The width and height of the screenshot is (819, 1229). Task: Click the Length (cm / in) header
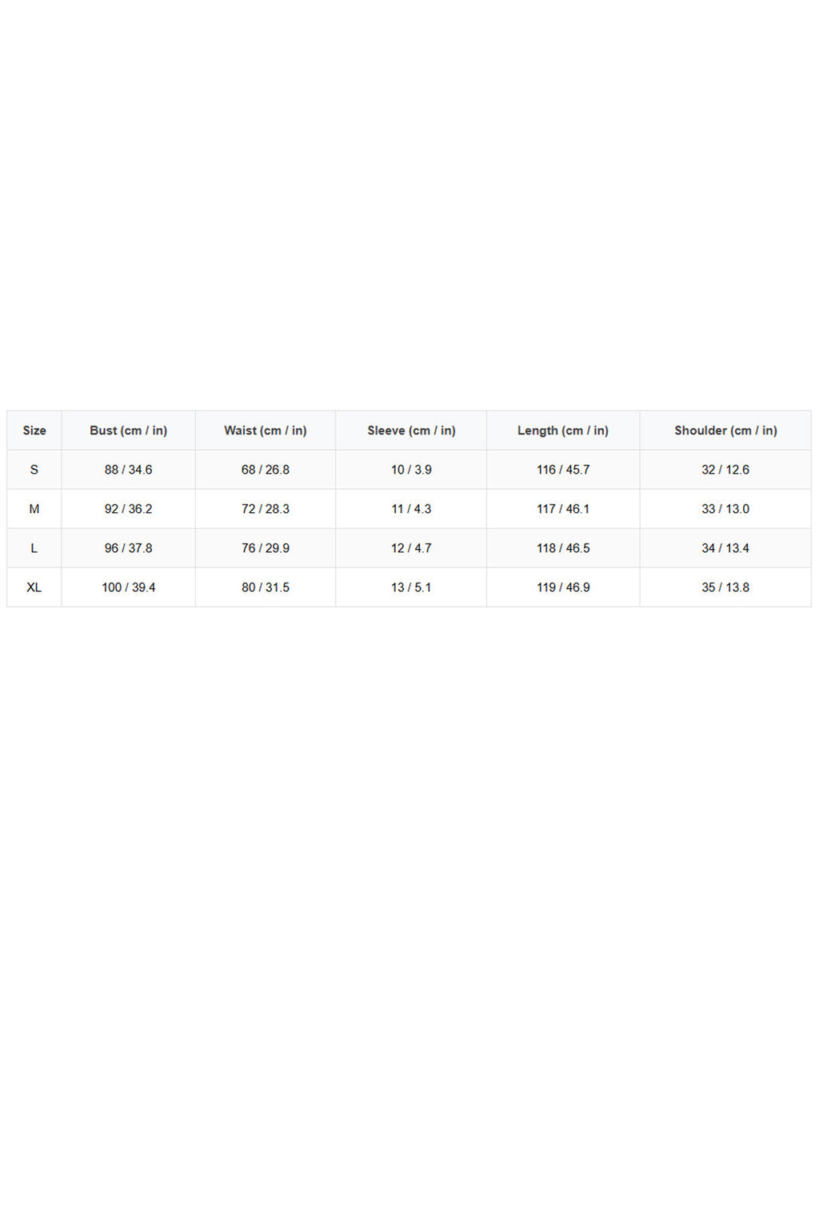point(563,430)
